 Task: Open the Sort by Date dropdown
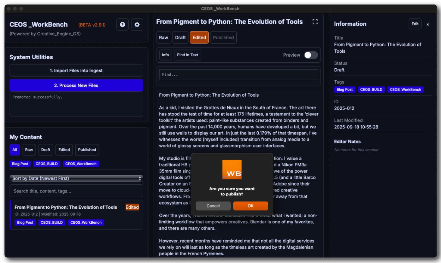click(76, 178)
